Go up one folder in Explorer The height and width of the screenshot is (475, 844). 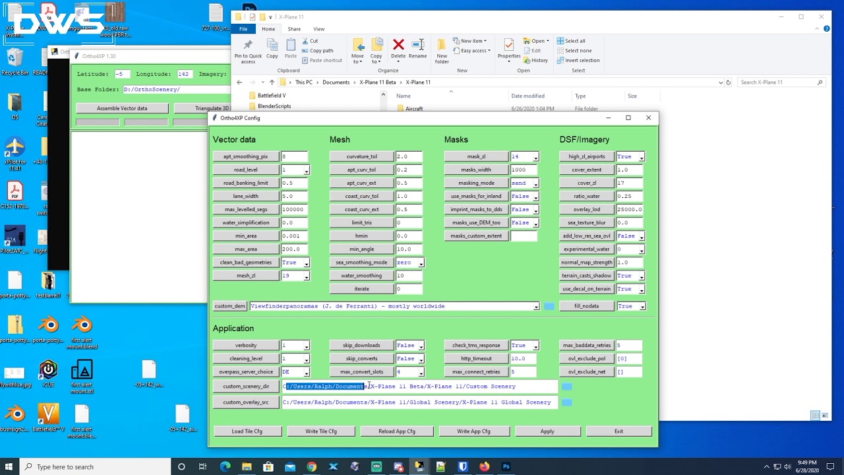coord(272,82)
